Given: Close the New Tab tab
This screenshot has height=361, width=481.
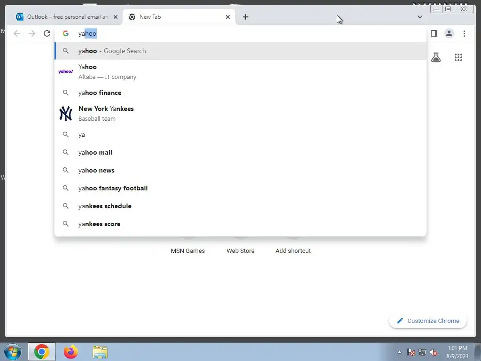Looking at the screenshot, I should (x=228, y=17).
